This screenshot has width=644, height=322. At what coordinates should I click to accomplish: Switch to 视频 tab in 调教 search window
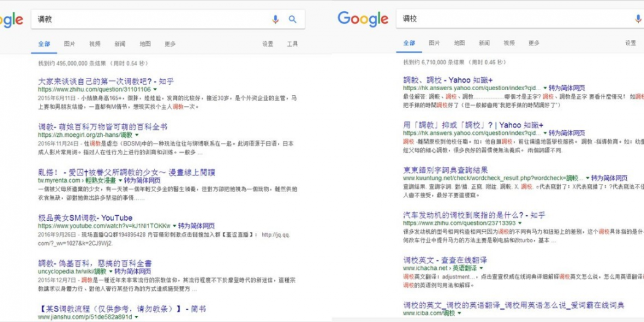(x=95, y=44)
